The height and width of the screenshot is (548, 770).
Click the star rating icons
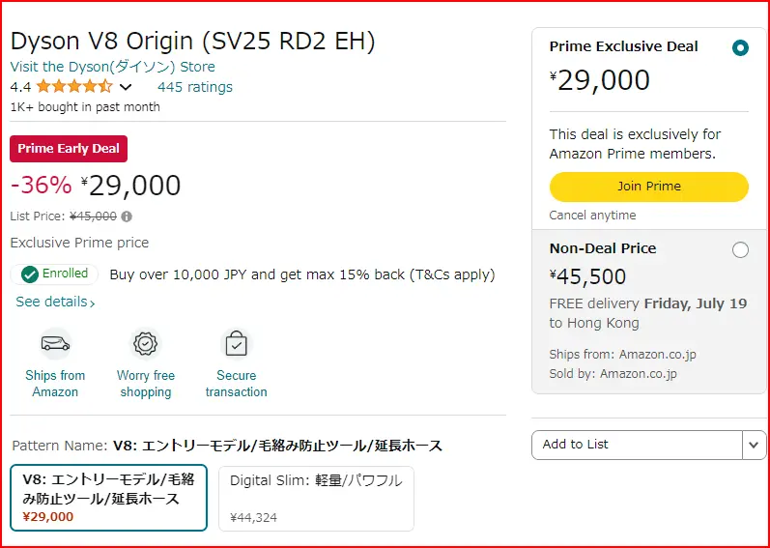click(74, 87)
